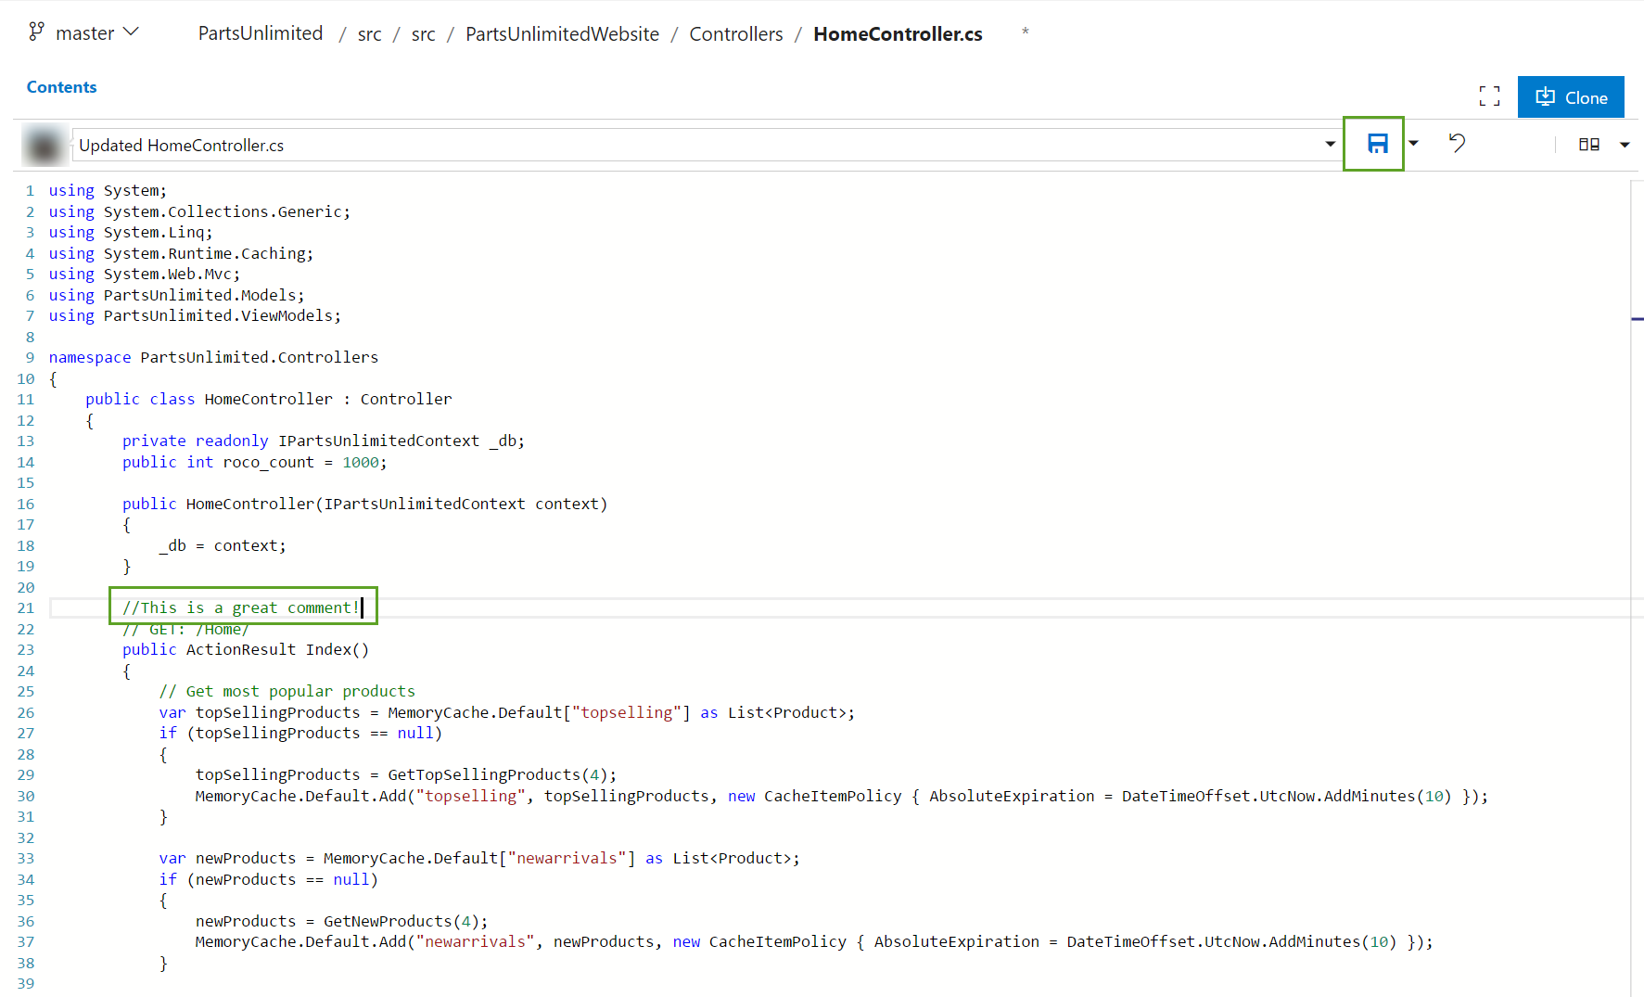
Task: Open the second src breadcrumb folder
Action: click(x=423, y=34)
